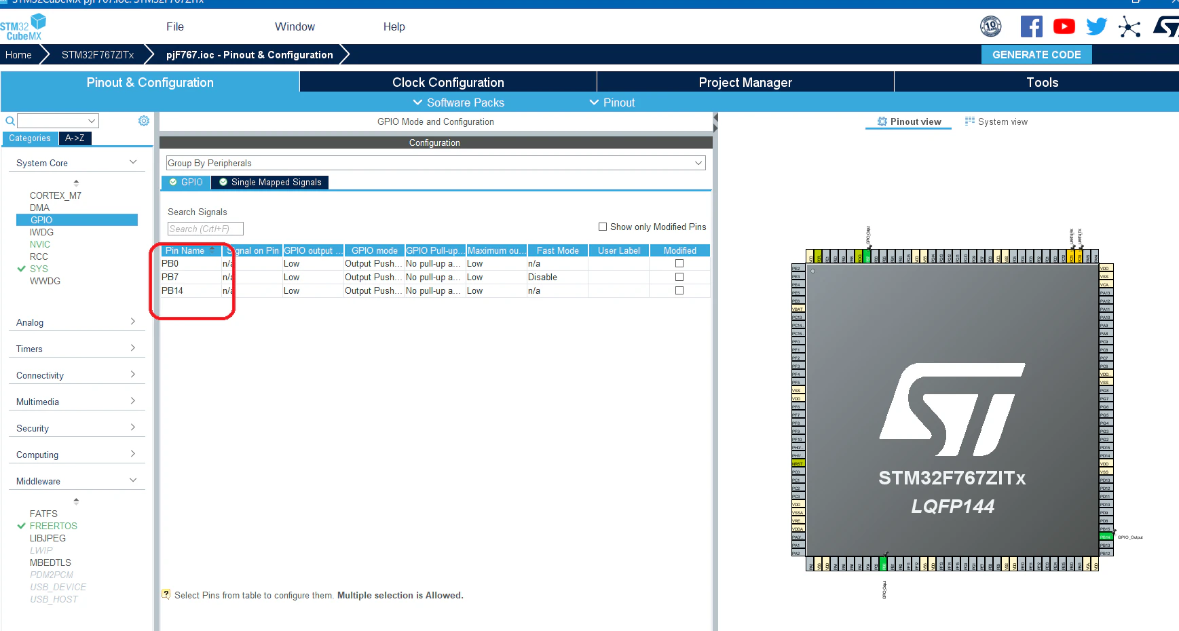Click the help icon beside Select Pins hint
Image resolution: width=1179 pixels, height=631 pixels.
click(166, 594)
